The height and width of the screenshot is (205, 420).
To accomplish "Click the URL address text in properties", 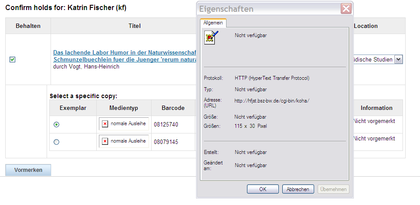I will click(271, 101).
